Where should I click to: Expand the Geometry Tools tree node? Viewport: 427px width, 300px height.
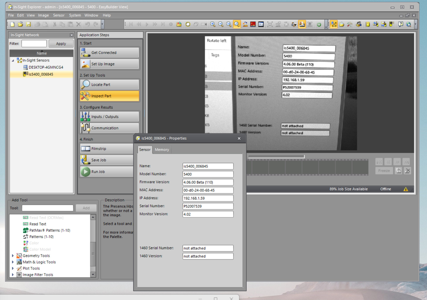coord(13,256)
